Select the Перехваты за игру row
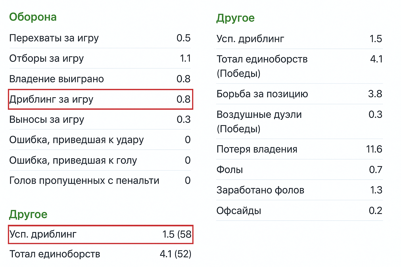 click(x=100, y=38)
